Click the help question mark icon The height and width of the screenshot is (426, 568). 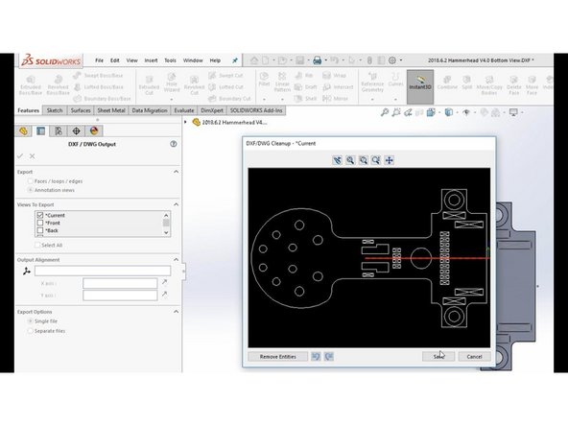174,144
